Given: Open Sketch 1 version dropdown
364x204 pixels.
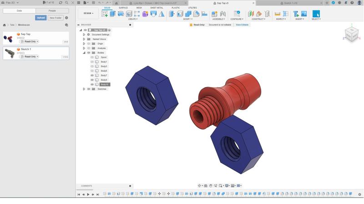Looking at the screenshot, I should pos(65,57).
